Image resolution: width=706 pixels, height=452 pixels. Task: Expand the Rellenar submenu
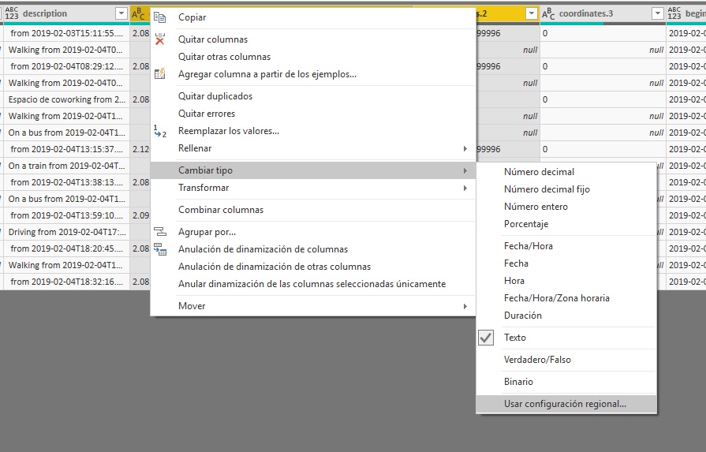194,148
